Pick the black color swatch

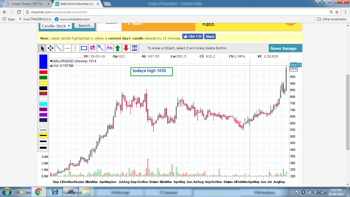[x=43, y=88]
